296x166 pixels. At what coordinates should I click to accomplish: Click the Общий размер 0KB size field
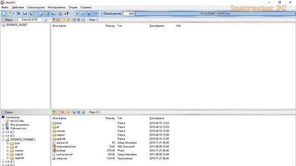click(x=129, y=13)
